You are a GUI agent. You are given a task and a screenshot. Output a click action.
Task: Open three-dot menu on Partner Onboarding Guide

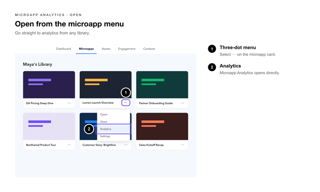click(x=182, y=103)
